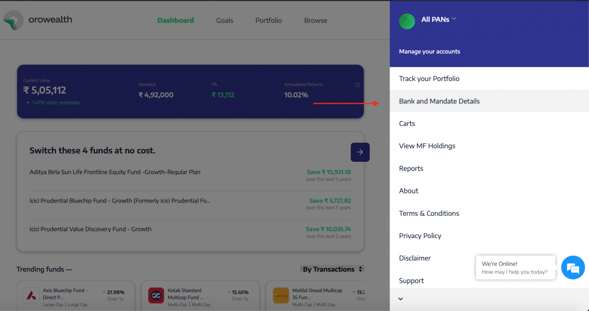589x311 pixels.
Task: Click the Orowealth logo icon
Action: coord(13,20)
